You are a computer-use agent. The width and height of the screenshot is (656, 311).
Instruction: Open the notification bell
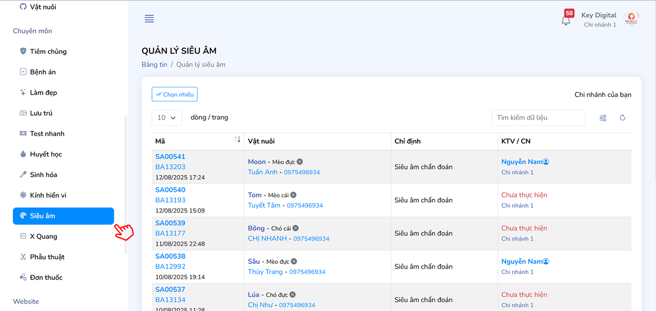(x=565, y=20)
